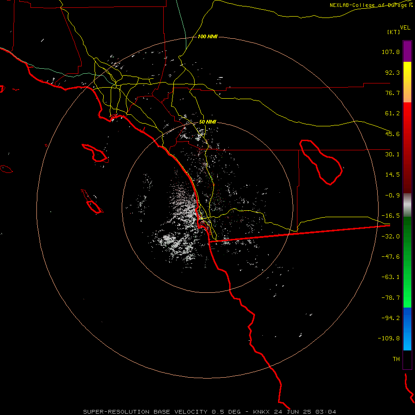Click the -32.0 velocity scale label
The image size is (415, 415).
[x=391, y=237]
